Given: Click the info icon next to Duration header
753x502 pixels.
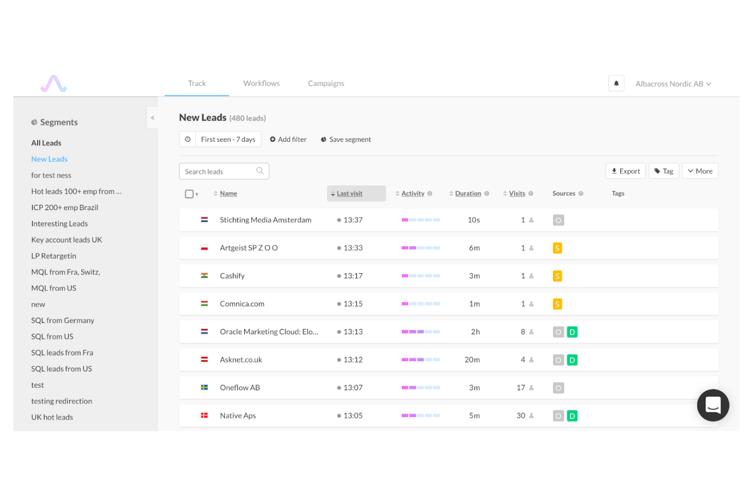Looking at the screenshot, I should [x=487, y=193].
